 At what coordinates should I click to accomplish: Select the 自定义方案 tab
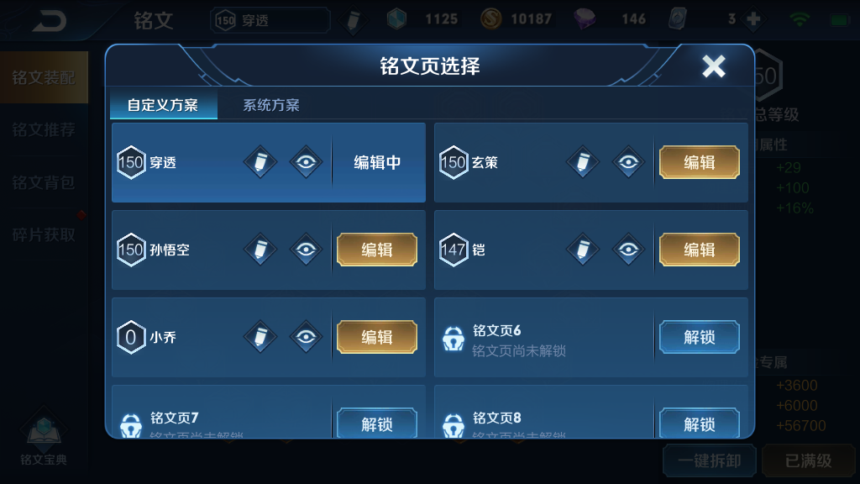(164, 105)
